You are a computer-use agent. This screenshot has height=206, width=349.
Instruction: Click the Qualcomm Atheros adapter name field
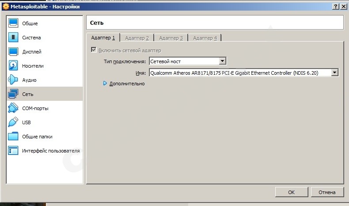(244, 72)
